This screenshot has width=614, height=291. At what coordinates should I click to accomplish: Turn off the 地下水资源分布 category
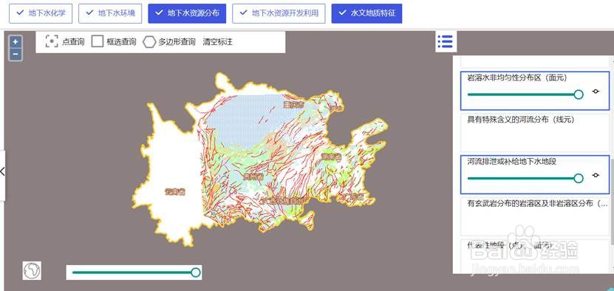(x=186, y=13)
